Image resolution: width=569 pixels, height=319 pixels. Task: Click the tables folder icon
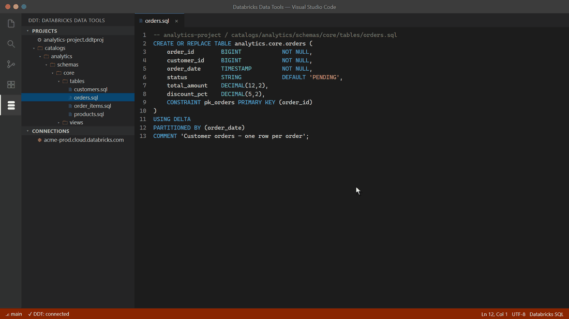point(65,81)
